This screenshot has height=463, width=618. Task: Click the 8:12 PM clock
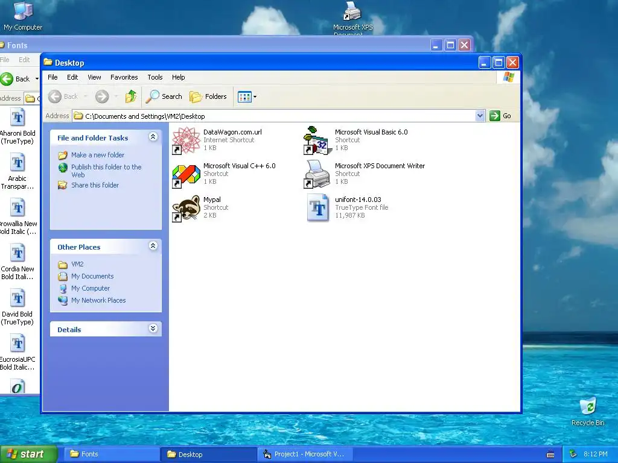coord(596,454)
